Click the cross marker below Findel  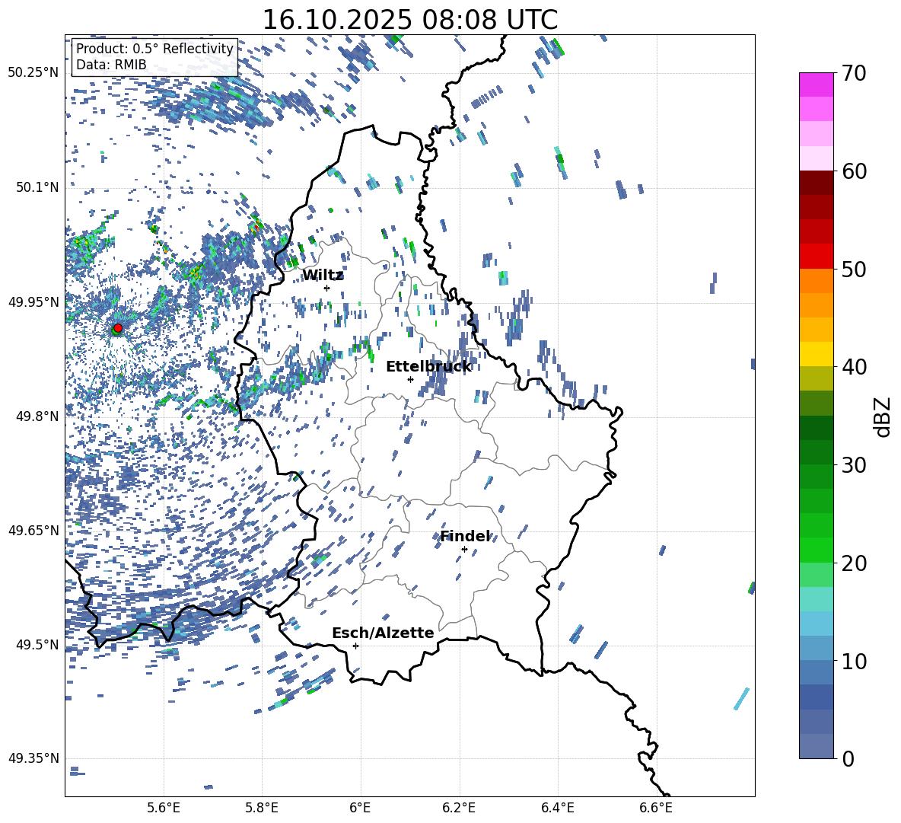(x=464, y=550)
